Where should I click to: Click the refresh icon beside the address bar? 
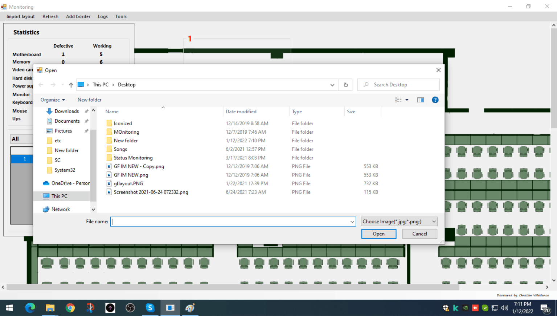[345, 85]
